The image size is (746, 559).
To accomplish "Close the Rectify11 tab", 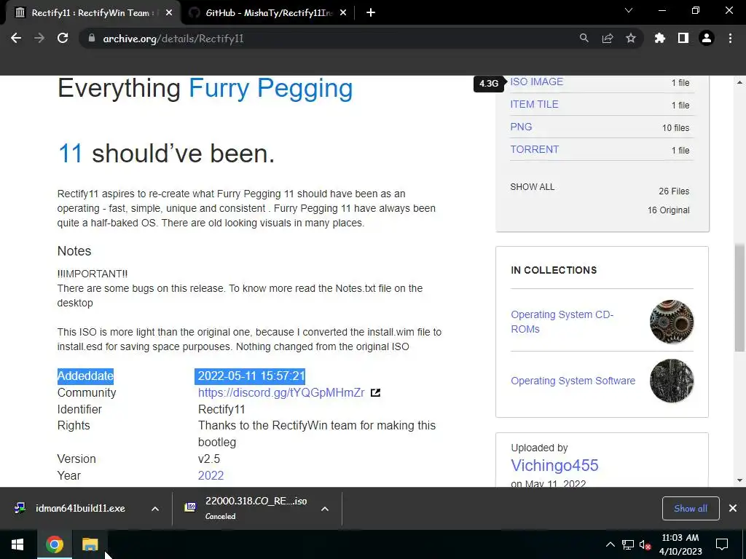I will click(x=169, y=13).
